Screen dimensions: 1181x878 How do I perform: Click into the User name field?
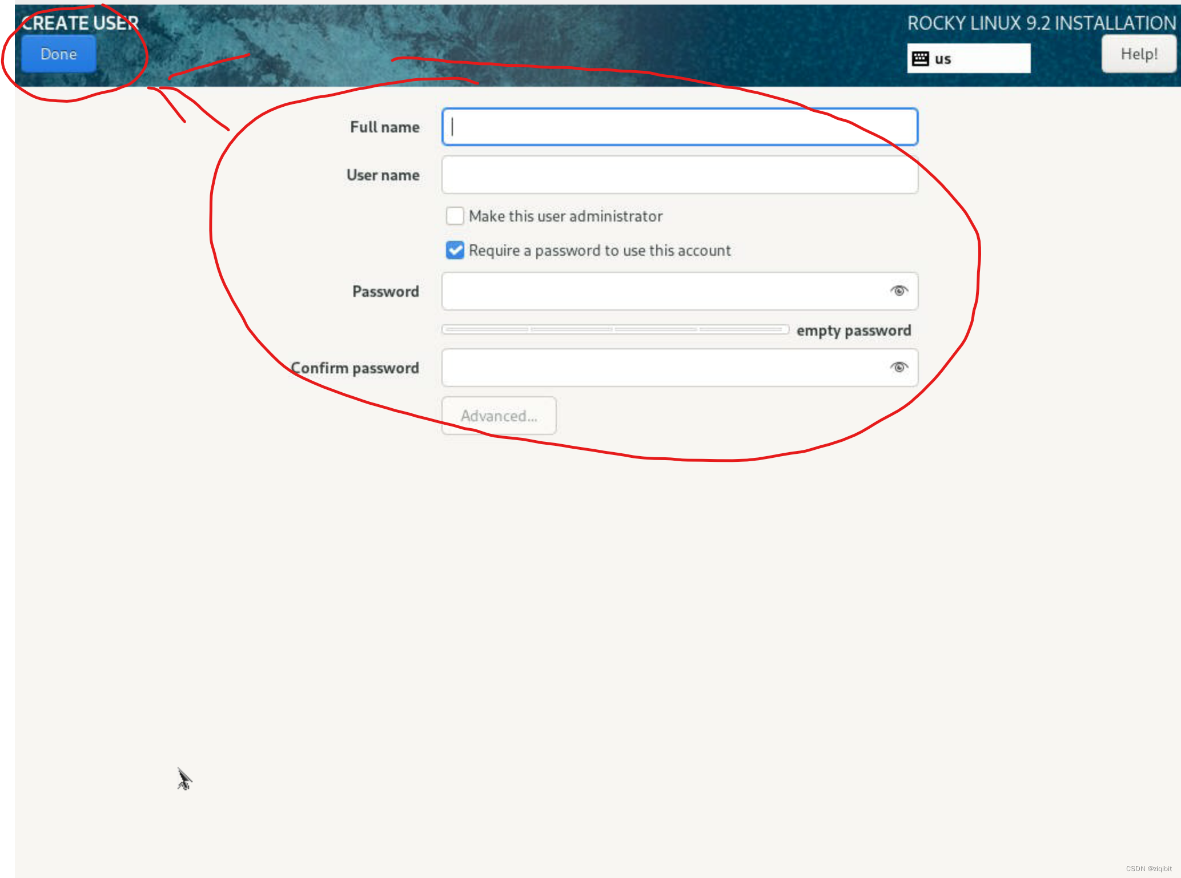pos(680,175)
